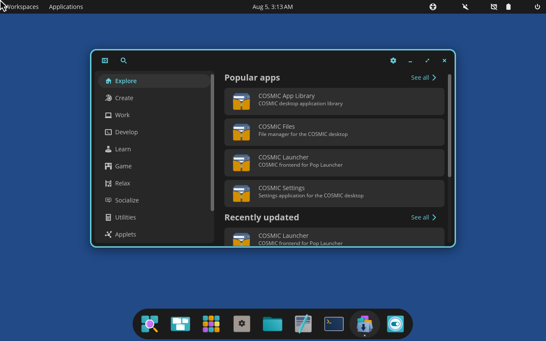The height and width of the screenshot is (341, 546).
Task: Click the Applets category icon
Action: click(108, 234)
